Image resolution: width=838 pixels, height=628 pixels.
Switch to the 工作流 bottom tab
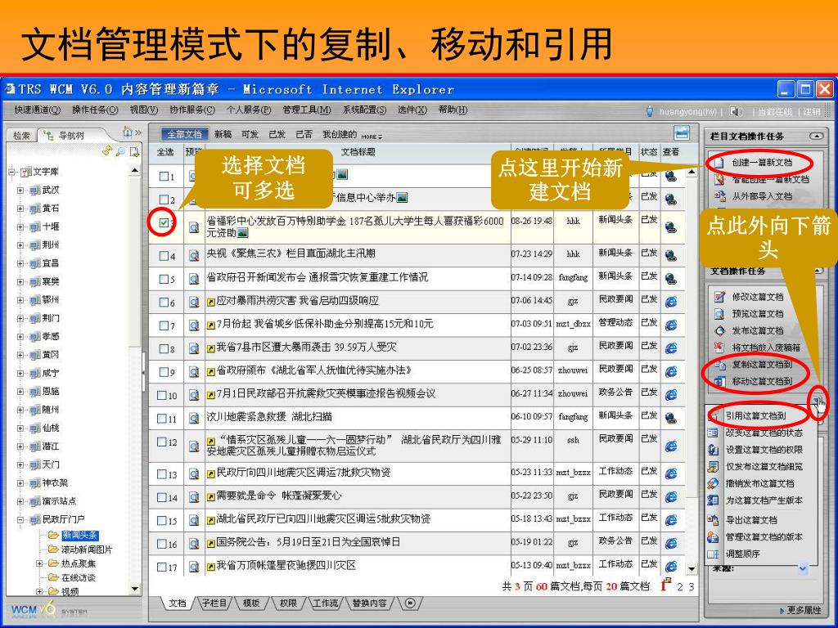(325, 603)
